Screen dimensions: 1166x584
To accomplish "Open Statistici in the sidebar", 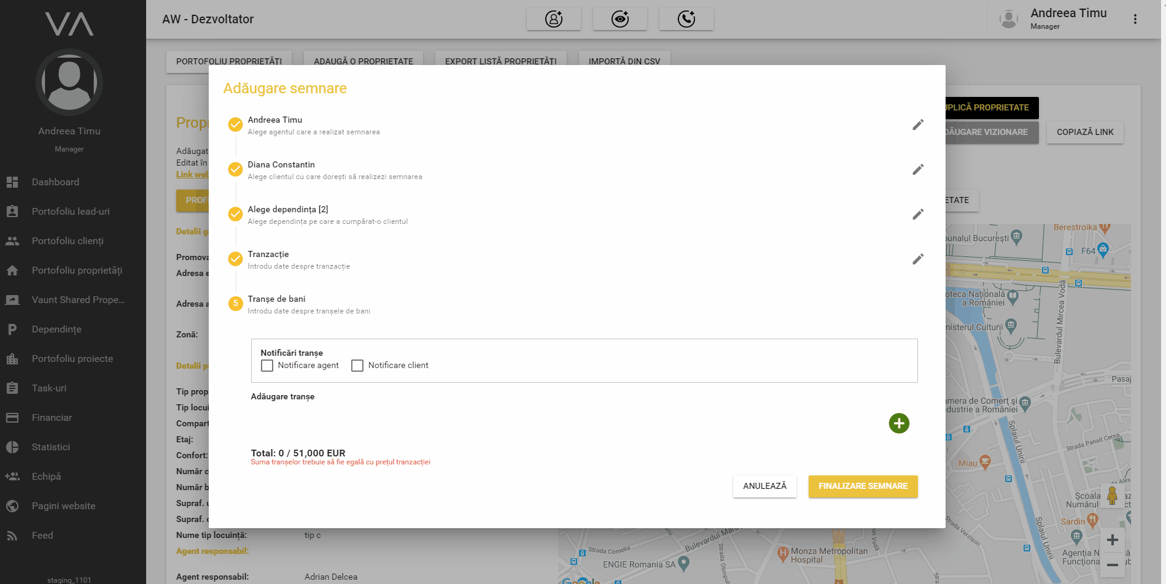I will click(51, 447).
